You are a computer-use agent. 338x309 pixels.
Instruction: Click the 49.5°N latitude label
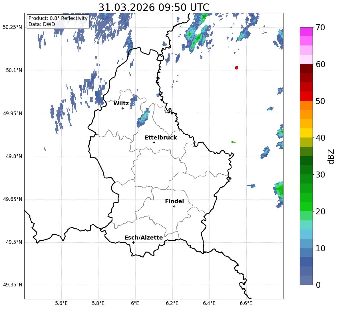click(x=14, y=242)
